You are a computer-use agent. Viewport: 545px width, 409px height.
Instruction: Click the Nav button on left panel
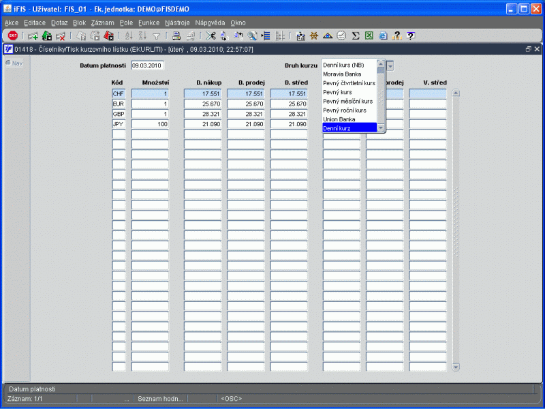tap(14, 63)
